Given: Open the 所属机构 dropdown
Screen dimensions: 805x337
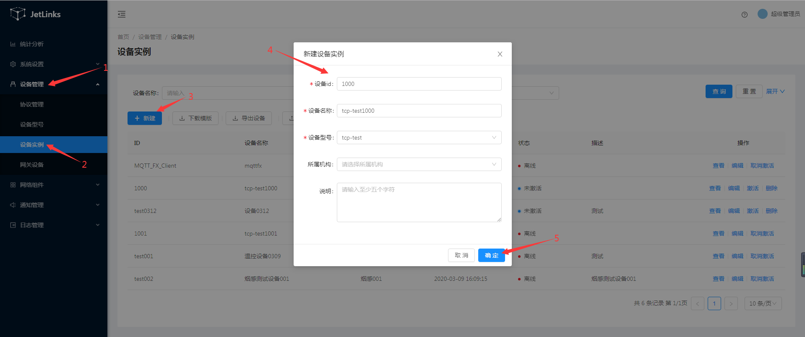Looking at the screenshot, I should coord(419,164).
